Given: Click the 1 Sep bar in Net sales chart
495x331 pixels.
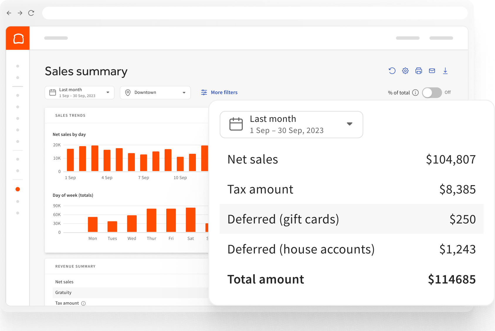Looking at the screenshot, I should point(70,160).
